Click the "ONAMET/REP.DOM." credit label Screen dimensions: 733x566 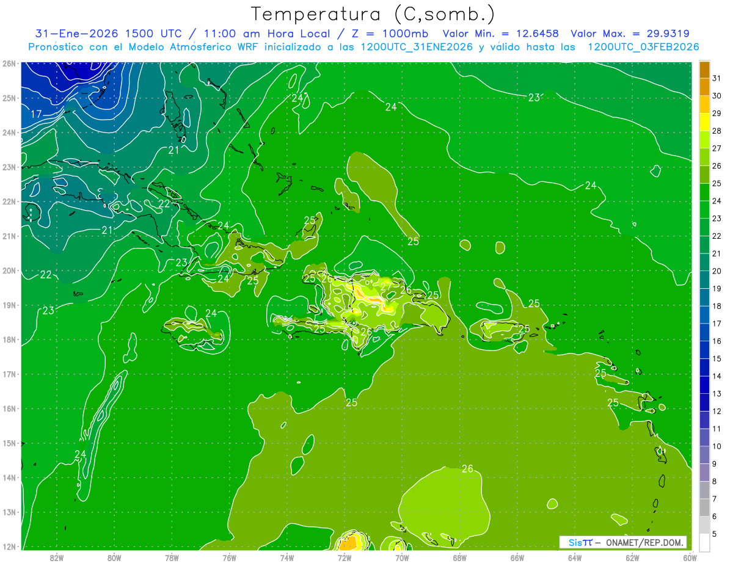(x=643, y=542)
